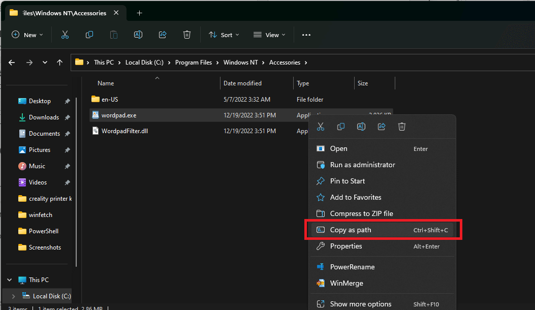Click the Cut icon in the toolbar
Screen dimensions: 535x310
click(65, 35)
